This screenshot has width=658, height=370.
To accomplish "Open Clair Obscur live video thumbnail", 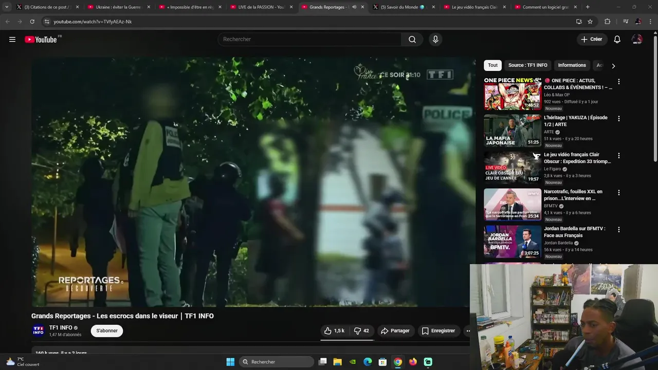I will (x=513, y=168).
